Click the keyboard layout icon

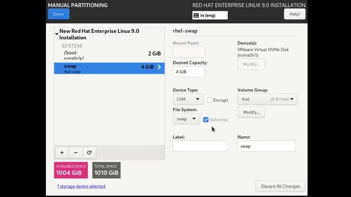coord(196,15)
